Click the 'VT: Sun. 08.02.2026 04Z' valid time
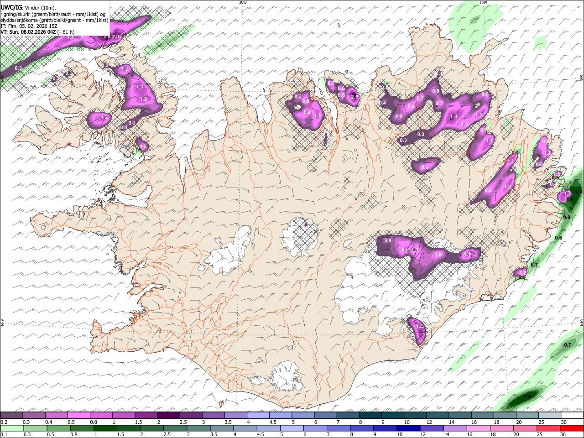Image resolution: width=584 pixels, height=438 pixels. tap(28, 32)
